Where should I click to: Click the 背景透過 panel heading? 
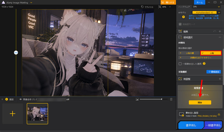pos(198,88)
